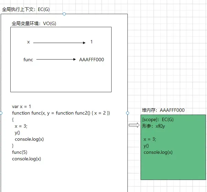This screenshot has width=207, height=192.
Task: Click the 全局变量环境：VO(G) label
Action: [34, 23]
